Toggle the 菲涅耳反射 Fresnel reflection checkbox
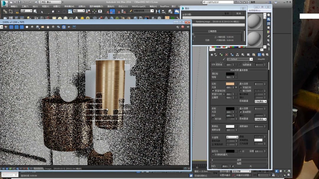Screen dimensions: 319x179 (213, 91)
